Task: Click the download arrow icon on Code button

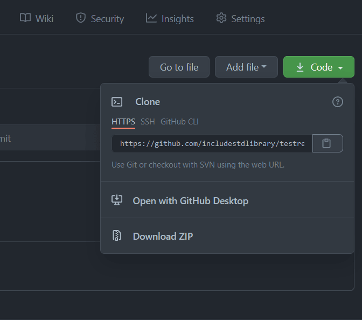Action: click(300, 67)
